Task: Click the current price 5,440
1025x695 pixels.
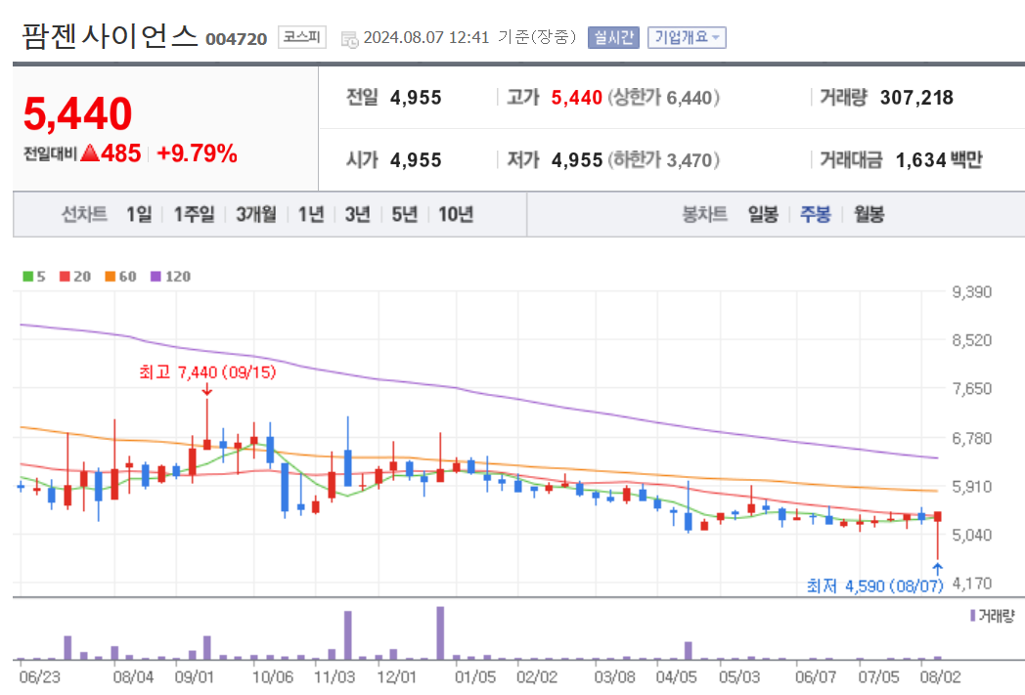Action: coord(78,113)
